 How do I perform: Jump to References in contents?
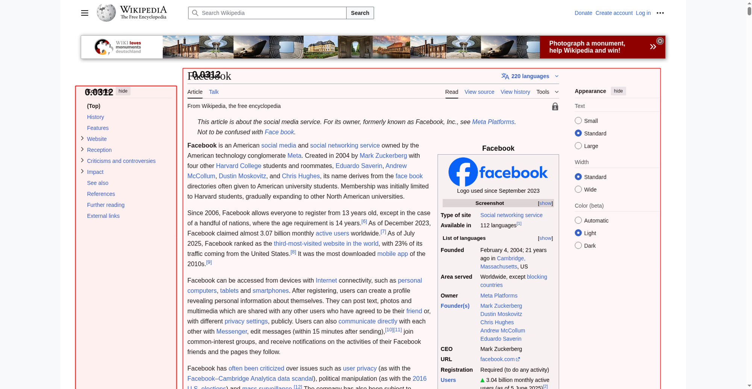click(x=101, y=194)
